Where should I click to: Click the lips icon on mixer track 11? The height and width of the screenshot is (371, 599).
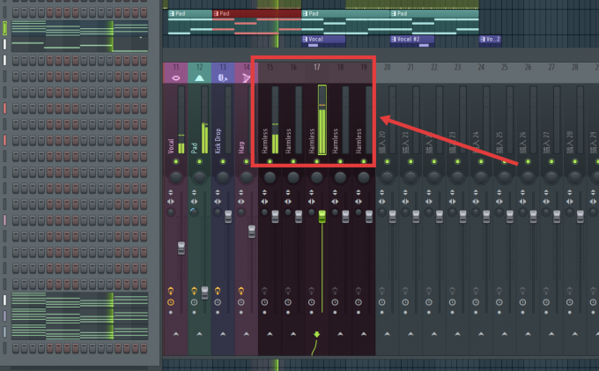tap(175, 78)
